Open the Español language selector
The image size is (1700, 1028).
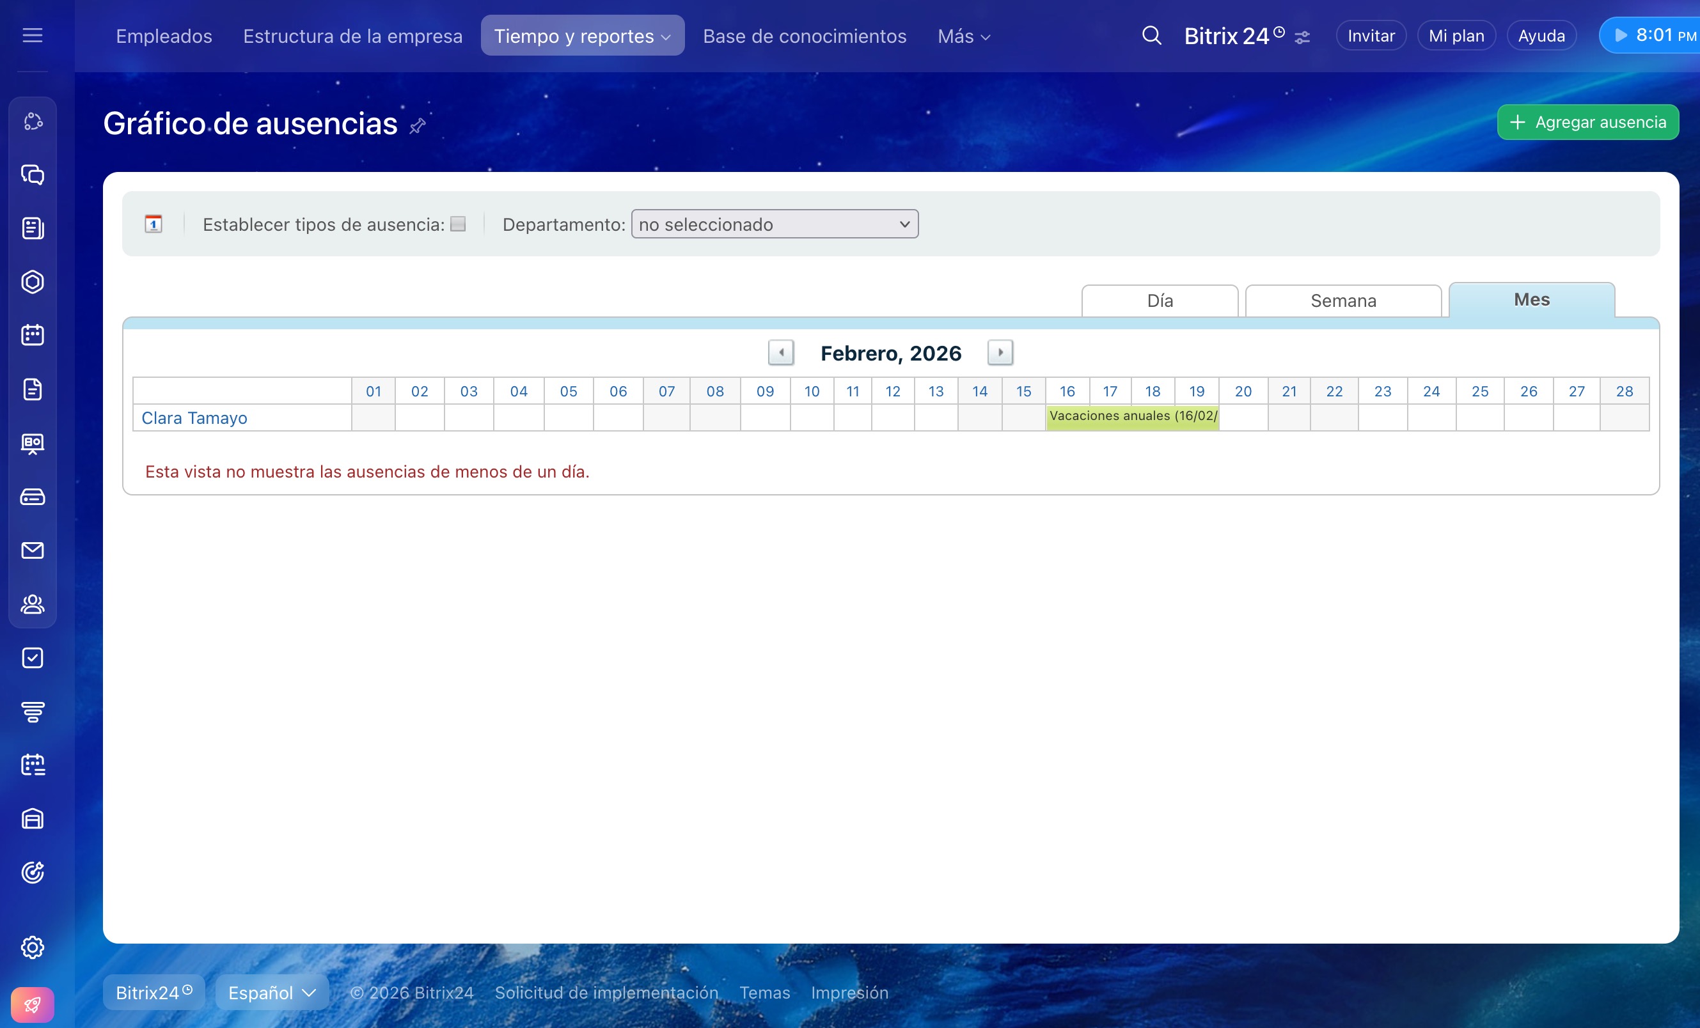(x=272, y=993)
